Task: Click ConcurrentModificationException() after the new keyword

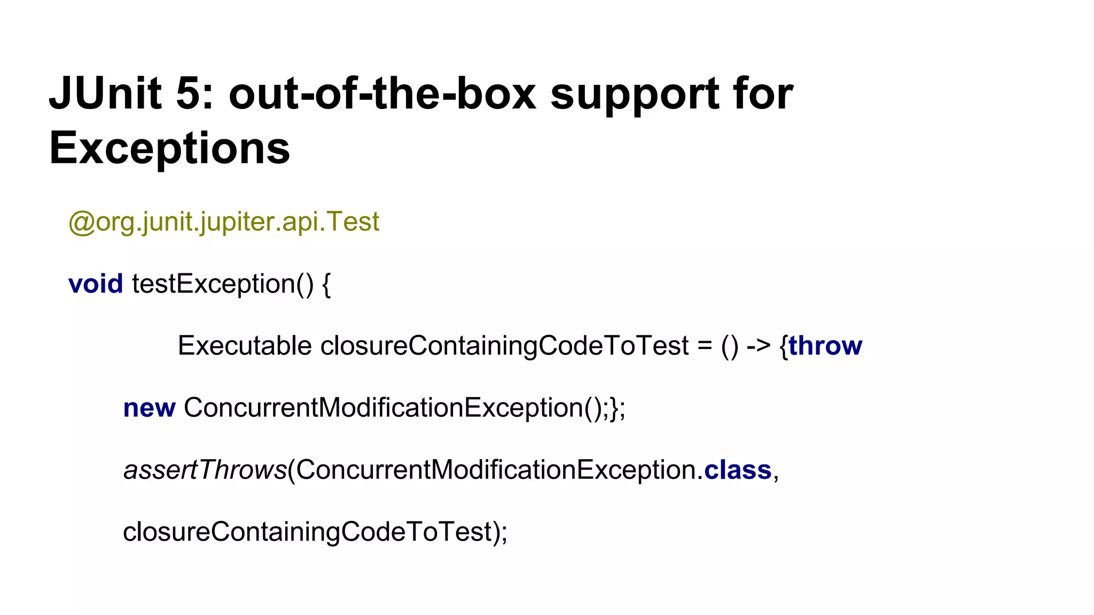Action: 395,408
